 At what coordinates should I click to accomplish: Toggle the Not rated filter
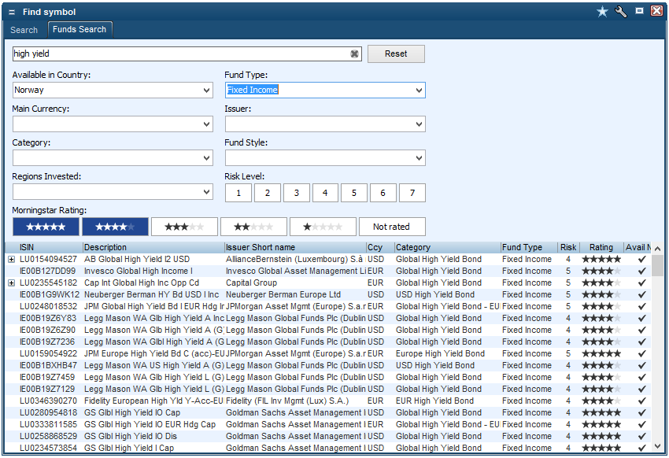pos(392,227)
